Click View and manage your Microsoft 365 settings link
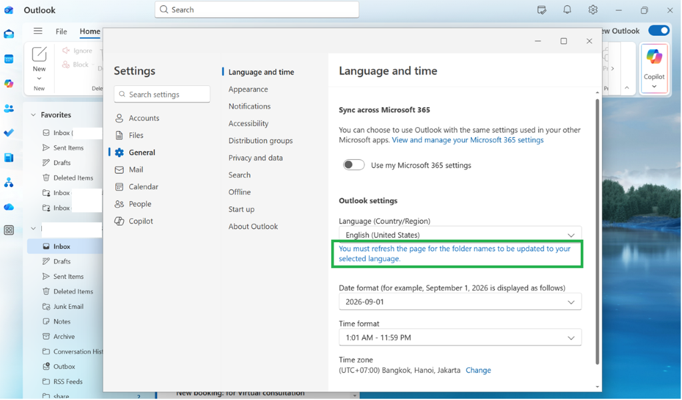 468,140
